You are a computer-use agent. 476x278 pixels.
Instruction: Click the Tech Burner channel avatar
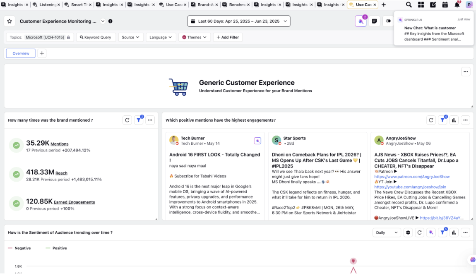(x=174, y=140)
